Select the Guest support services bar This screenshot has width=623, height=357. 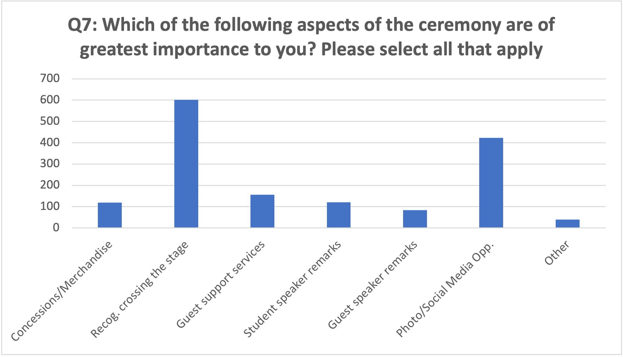pos(262,211)
